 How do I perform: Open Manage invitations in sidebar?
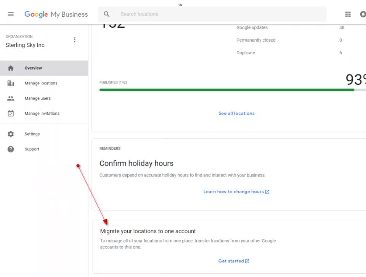pos(44,114)
